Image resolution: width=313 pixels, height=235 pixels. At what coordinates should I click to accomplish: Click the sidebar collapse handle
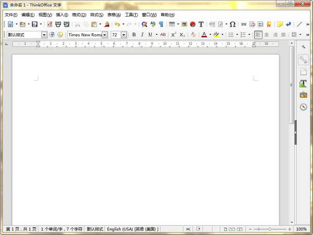[296, 132]
